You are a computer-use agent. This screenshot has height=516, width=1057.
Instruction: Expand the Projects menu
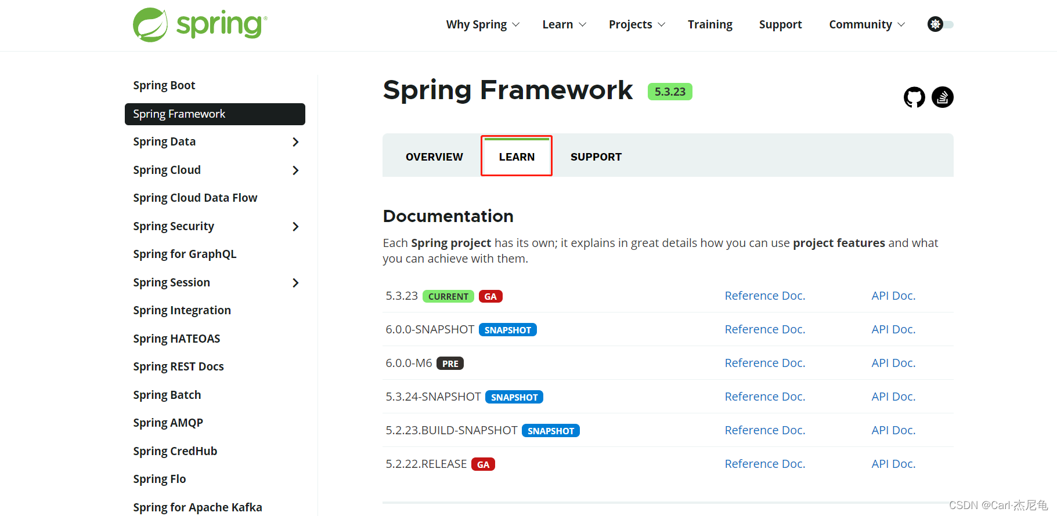637,24
